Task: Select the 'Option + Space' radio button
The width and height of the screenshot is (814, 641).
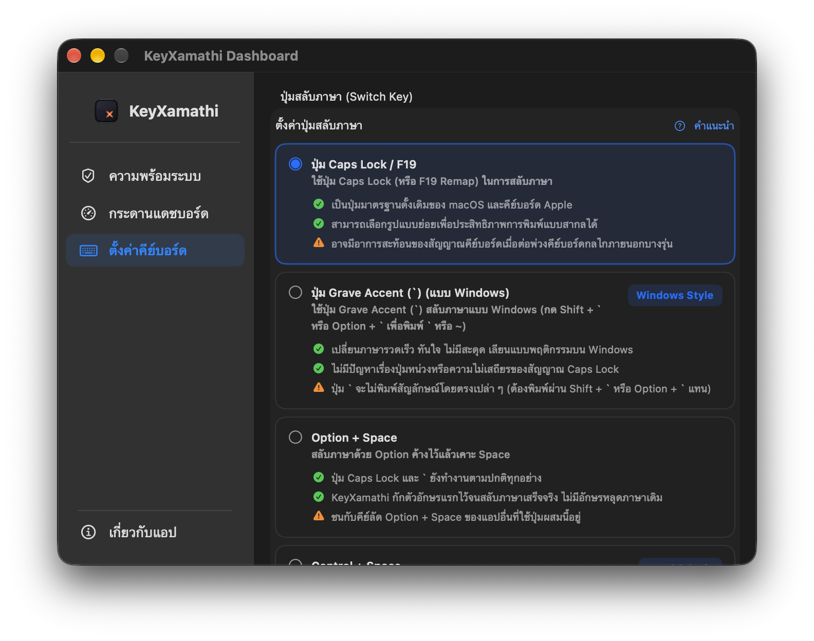Action: [295, 437]
